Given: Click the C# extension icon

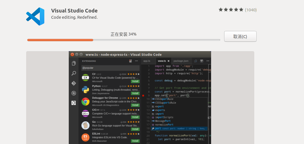Looking at the screenshot, I should (x=85, y=78).
